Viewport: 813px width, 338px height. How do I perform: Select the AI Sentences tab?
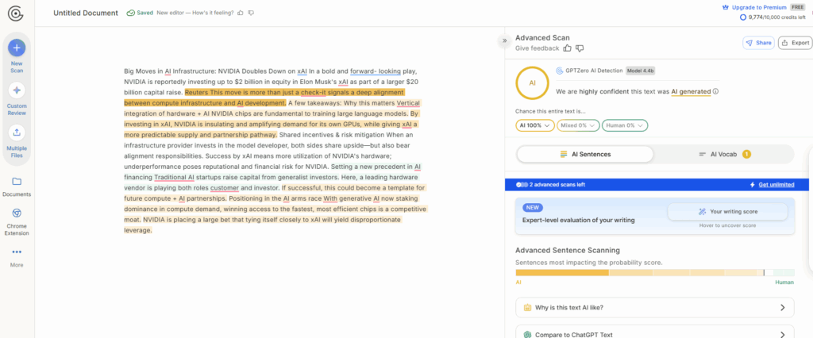click(586, 154)
